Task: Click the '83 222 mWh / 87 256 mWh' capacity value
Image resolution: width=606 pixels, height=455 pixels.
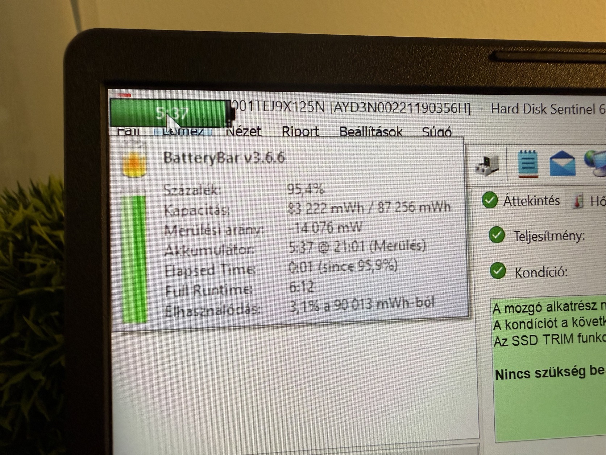Action: 369,208
